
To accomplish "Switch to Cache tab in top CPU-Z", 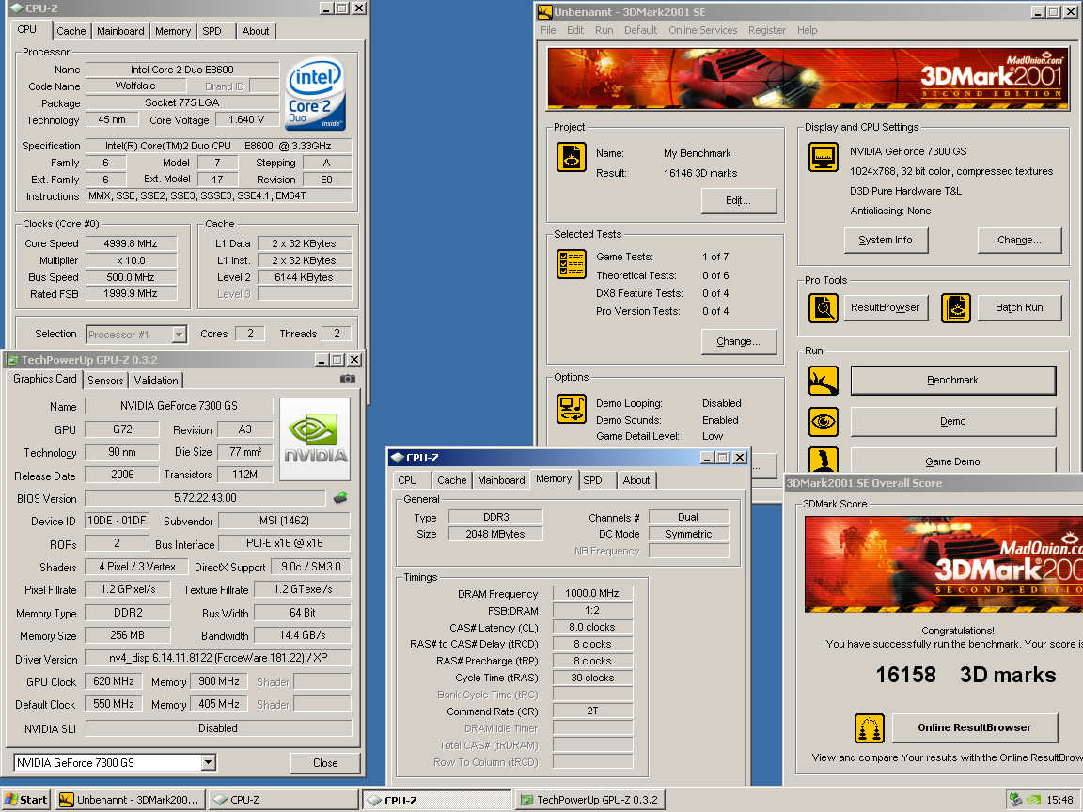I will [71, 31].
